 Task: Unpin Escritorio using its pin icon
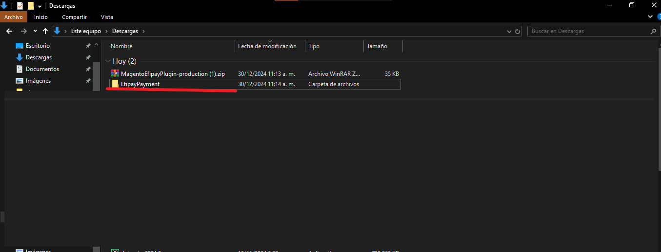coord(88,46)
